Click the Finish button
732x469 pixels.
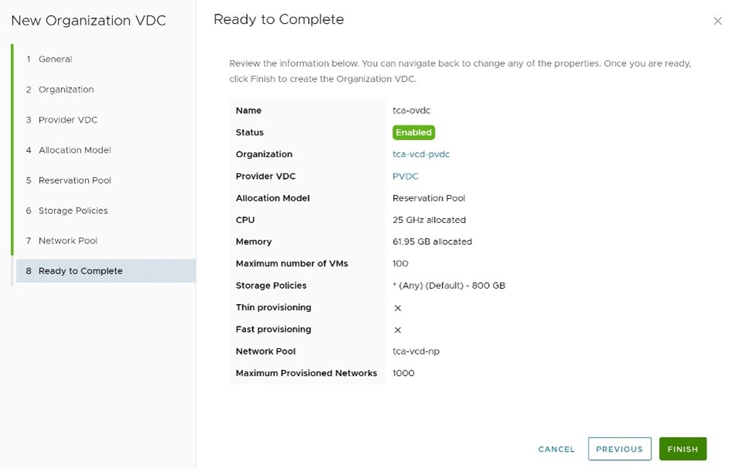tap(682, 449)
